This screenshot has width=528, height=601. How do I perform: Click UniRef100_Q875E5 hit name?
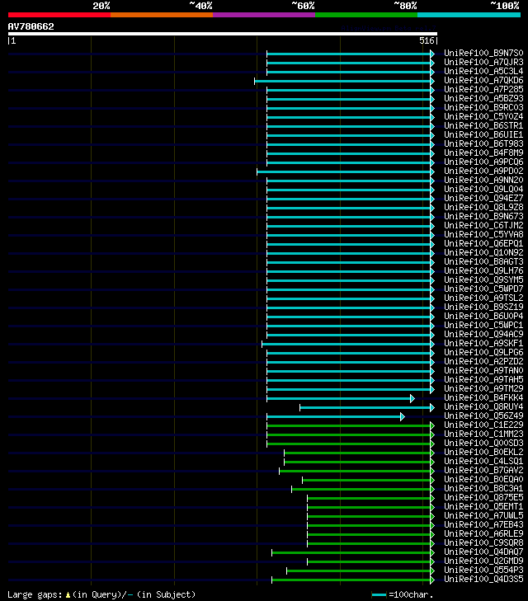pyautogui.click(x=483, y=497)
